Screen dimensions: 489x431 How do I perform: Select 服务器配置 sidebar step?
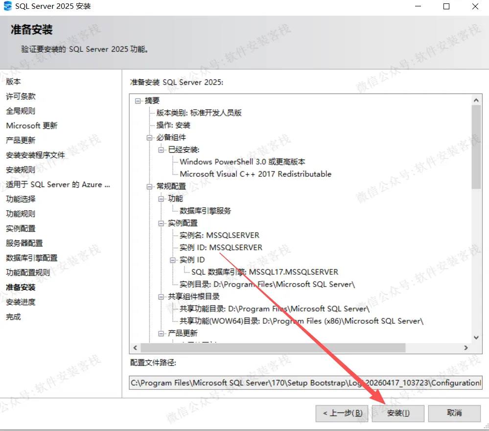24,243
